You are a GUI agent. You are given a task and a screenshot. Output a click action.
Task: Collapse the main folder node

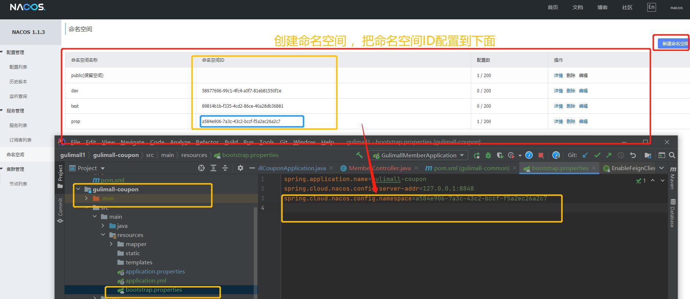point(95,216)
